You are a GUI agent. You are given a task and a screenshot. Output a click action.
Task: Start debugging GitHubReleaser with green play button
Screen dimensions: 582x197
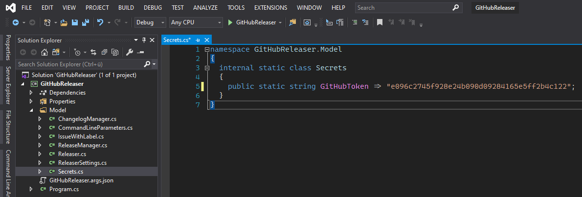click(230, 22)
